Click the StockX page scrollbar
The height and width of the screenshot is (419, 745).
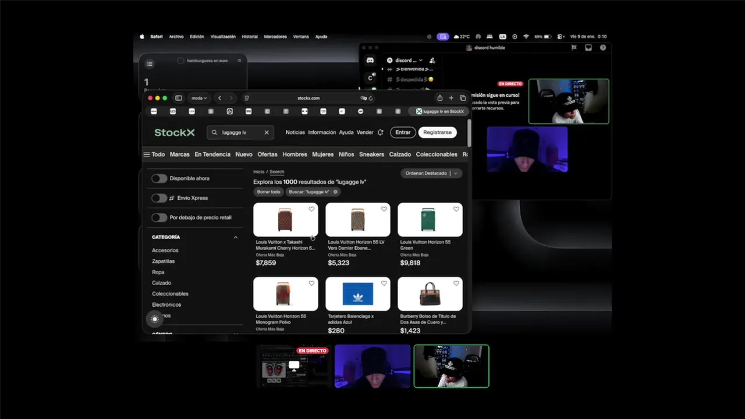[x=469, y=133]
